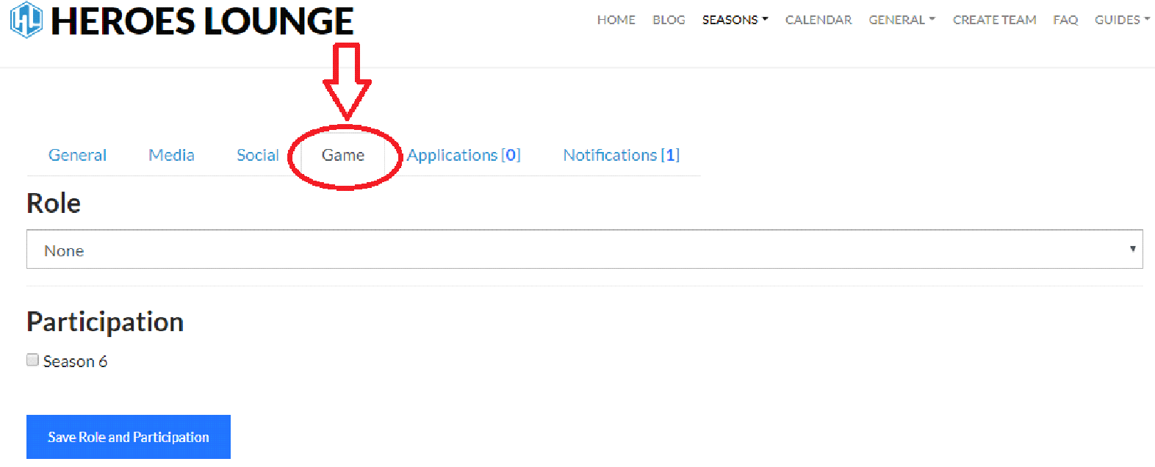Go to the HOME page
This screenshot has width=1155, height=467.
[x=616, y=20]
